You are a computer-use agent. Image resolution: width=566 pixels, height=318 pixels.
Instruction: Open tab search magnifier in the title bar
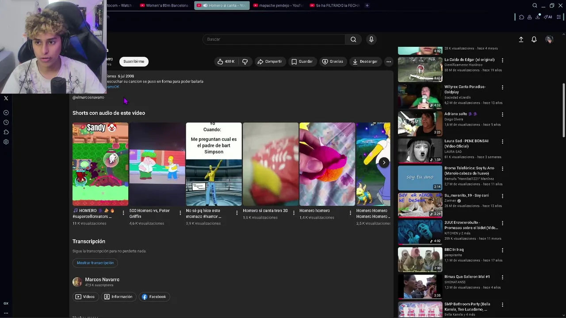(x=535, y=5)
